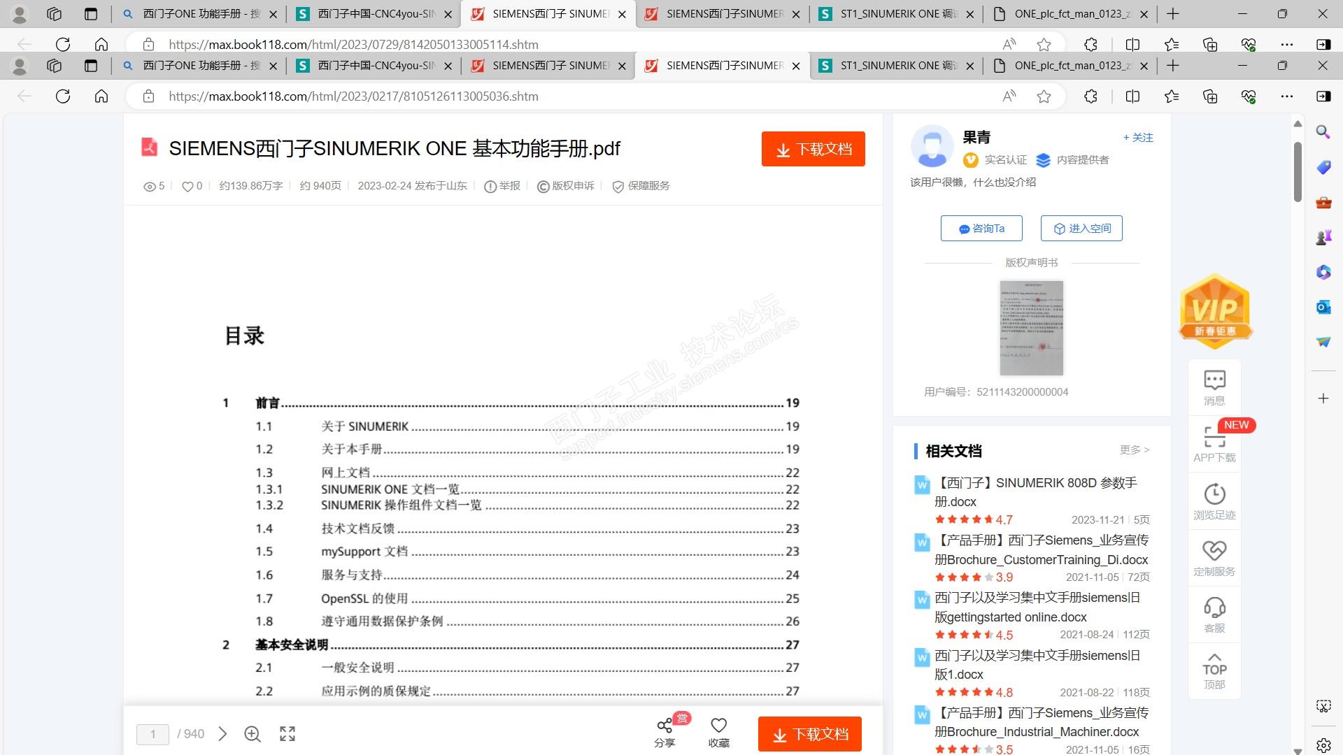This screenshot has width=1343, height=755.
Task: Click the 定制服务 custom service icon
Action: pos(1214,552)
